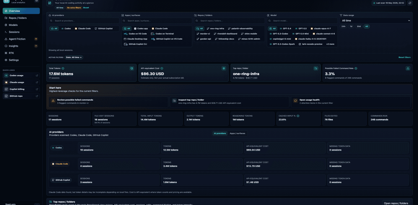Click the refresh scan icon button

coord(410,3)
